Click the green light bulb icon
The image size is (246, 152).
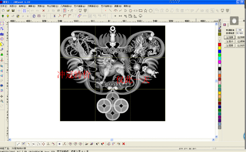pyautogui.click(x=3, y=16)
